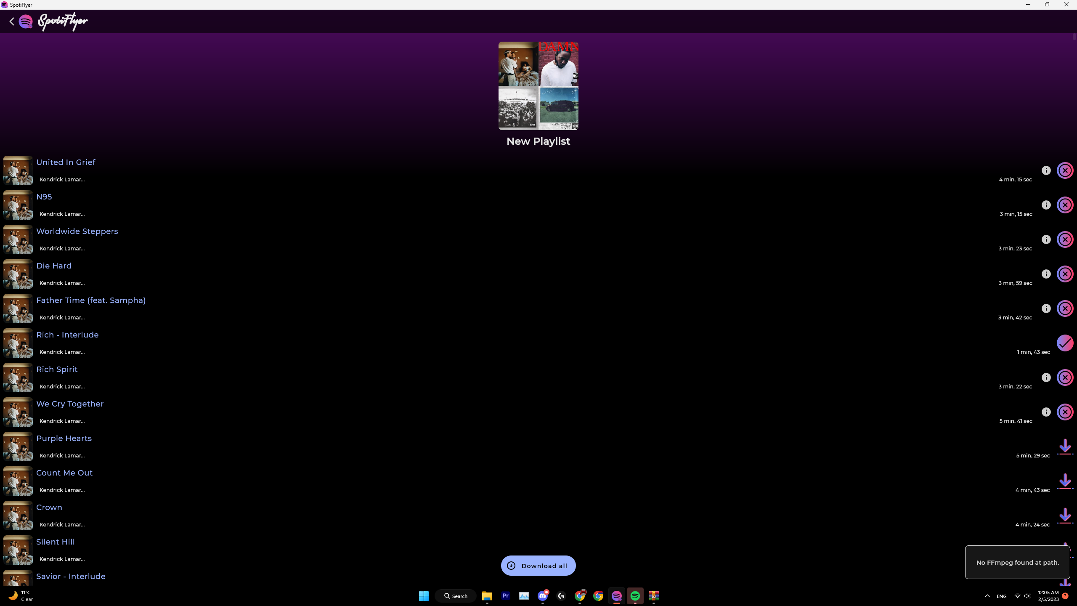Cancel the Die Hard download
Screen dimensions: 1077x606
pyautogui.click(x=1065, y=274)
